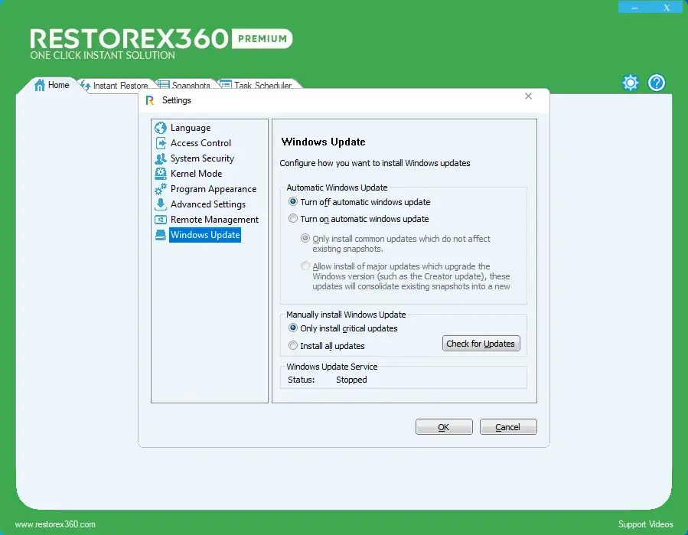Click the System Security users icon
The height and width of the screenshot is (535, 688).
pos(160,158)
